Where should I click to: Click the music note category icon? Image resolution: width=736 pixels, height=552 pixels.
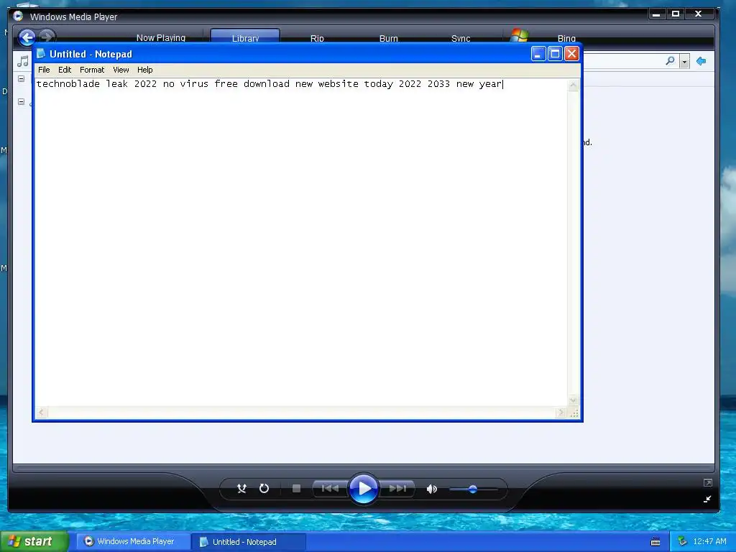pos(22,61)
